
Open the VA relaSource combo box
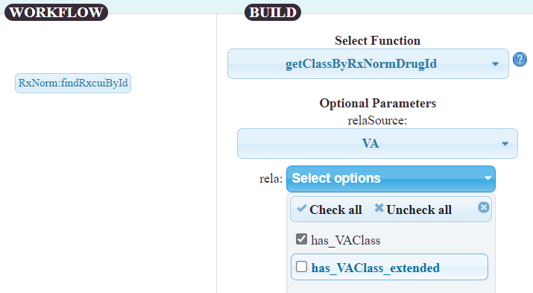tap(377, 143)
